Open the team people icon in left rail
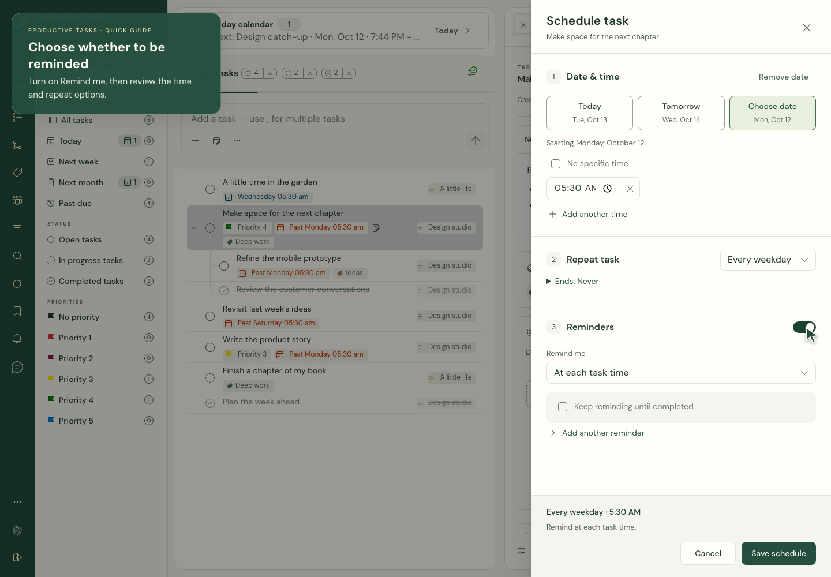The width and height of the screenshot is (831, 577). (17, 200)
